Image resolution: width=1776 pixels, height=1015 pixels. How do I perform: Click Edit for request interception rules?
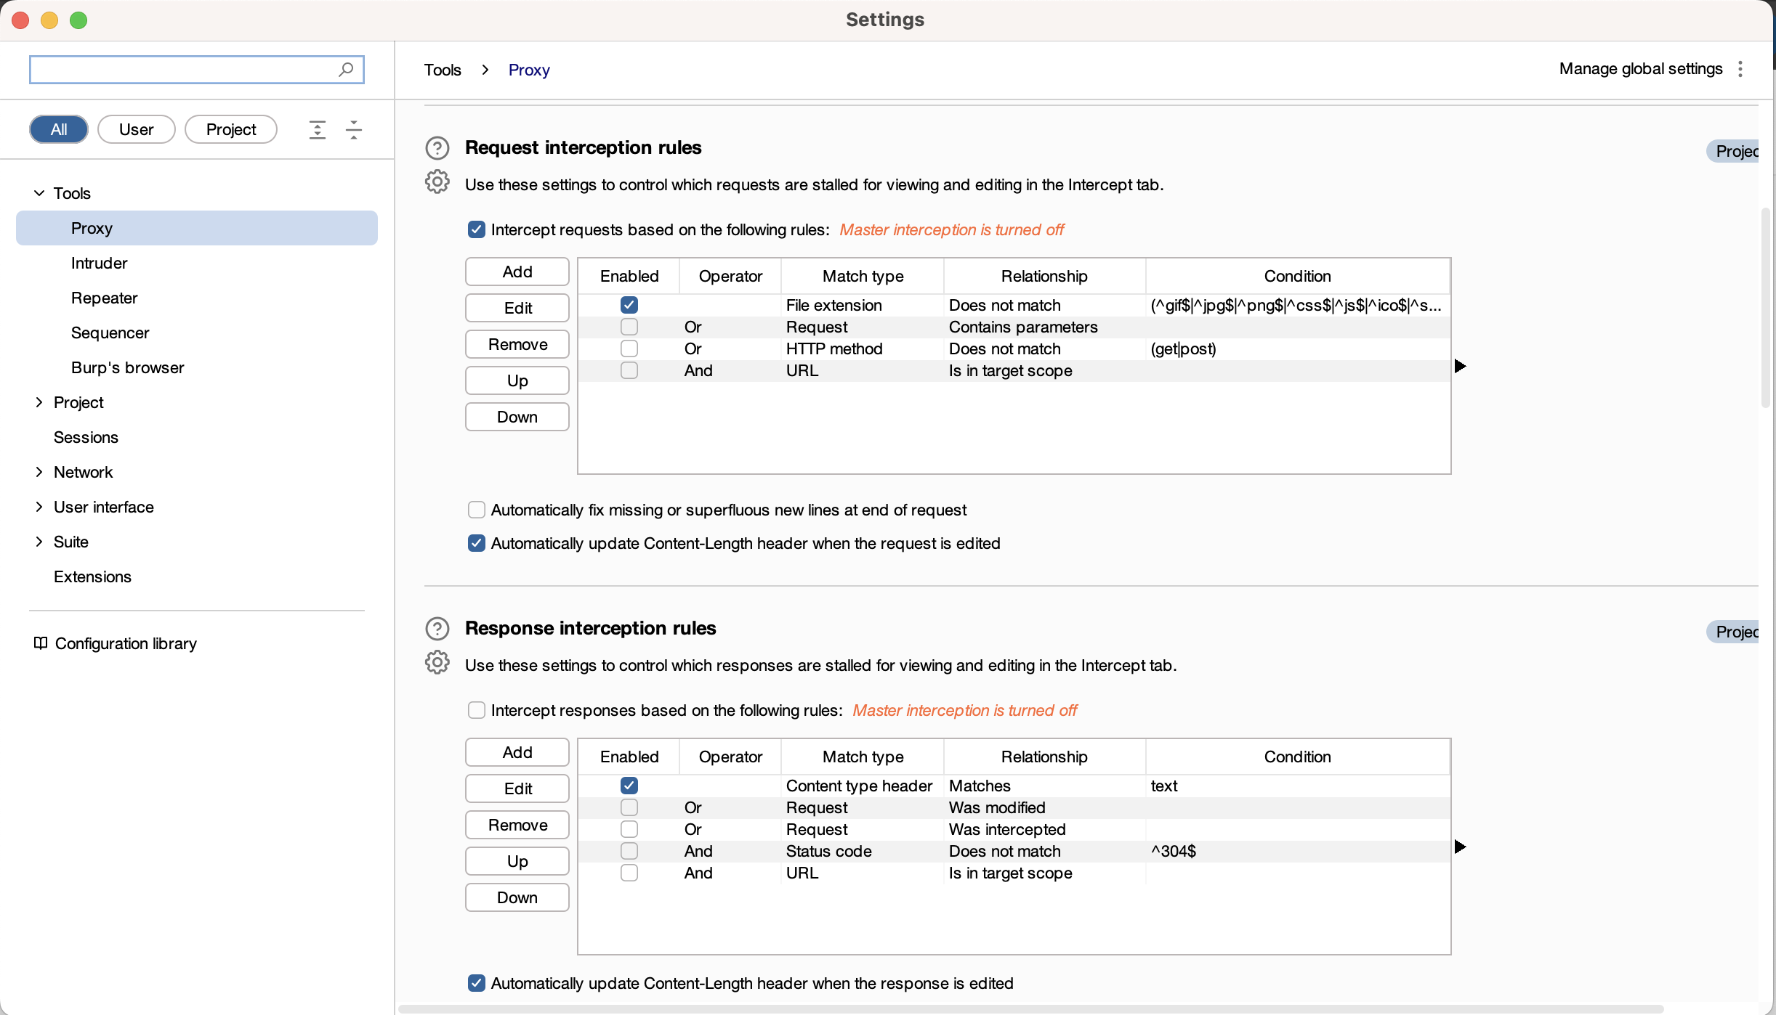coord(517,308)
